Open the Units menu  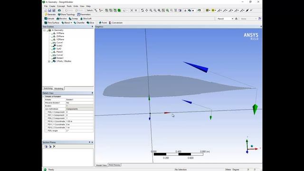point(76,6)
